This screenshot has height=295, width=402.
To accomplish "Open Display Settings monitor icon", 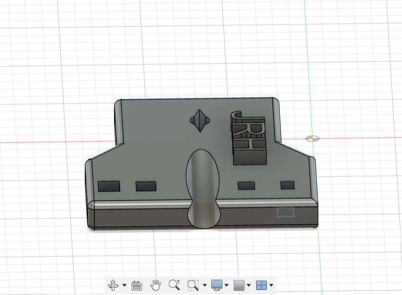I will point(217,285).
